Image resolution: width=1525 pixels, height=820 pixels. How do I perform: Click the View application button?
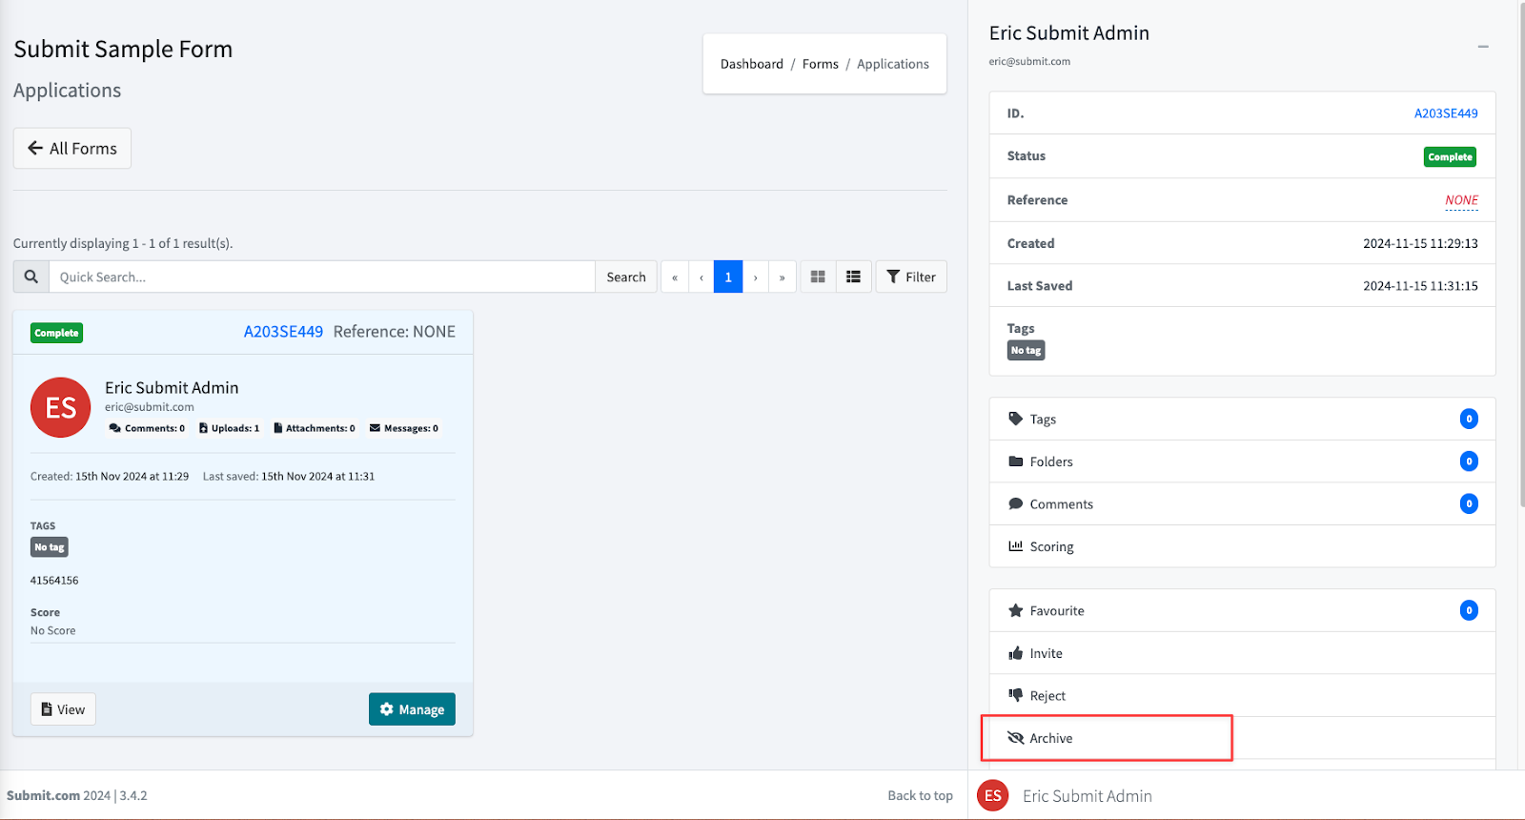[x=64, y=709]
